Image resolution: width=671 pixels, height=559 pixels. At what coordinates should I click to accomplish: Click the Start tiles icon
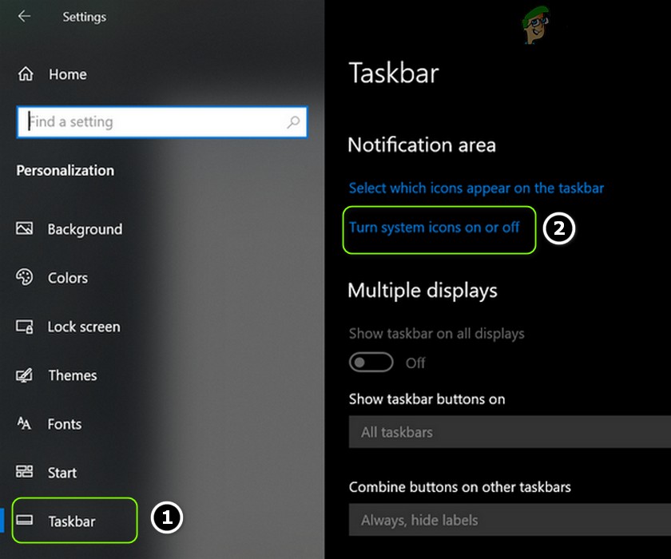[x=25, y=473]
